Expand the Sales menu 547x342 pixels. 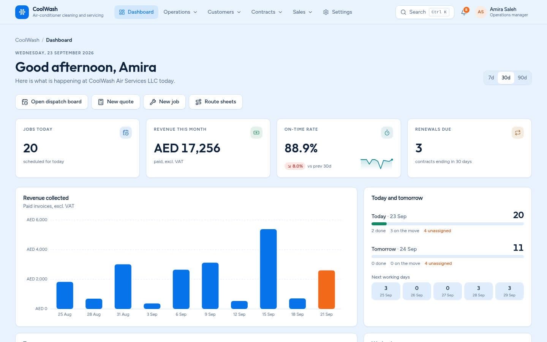302,12
